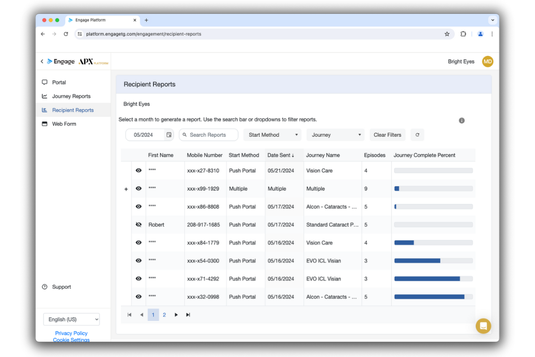
Task: Open the Cookie Settings link
Action: click(71, 340)
